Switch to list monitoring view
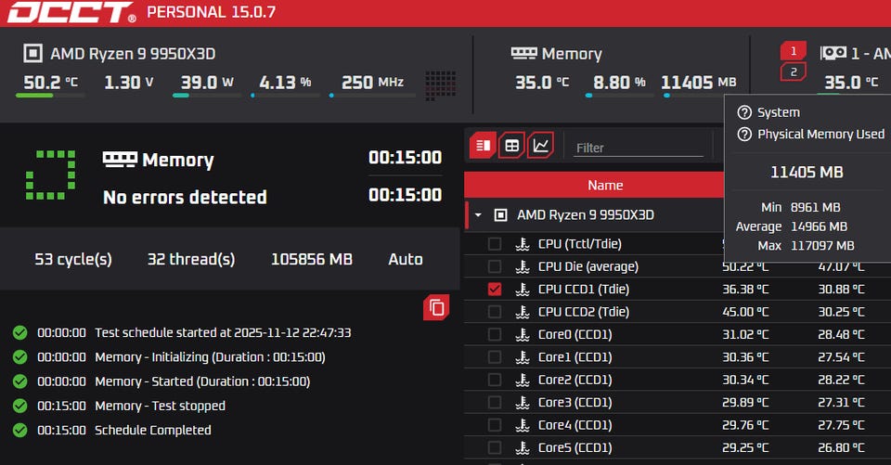The width and height of the screenshot is (891, 465). 483,146
